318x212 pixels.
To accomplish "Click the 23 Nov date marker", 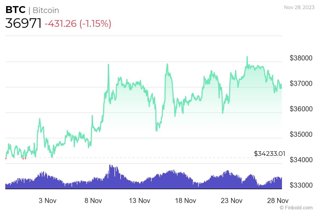I will pyautogui.click(x=231, y=200).
